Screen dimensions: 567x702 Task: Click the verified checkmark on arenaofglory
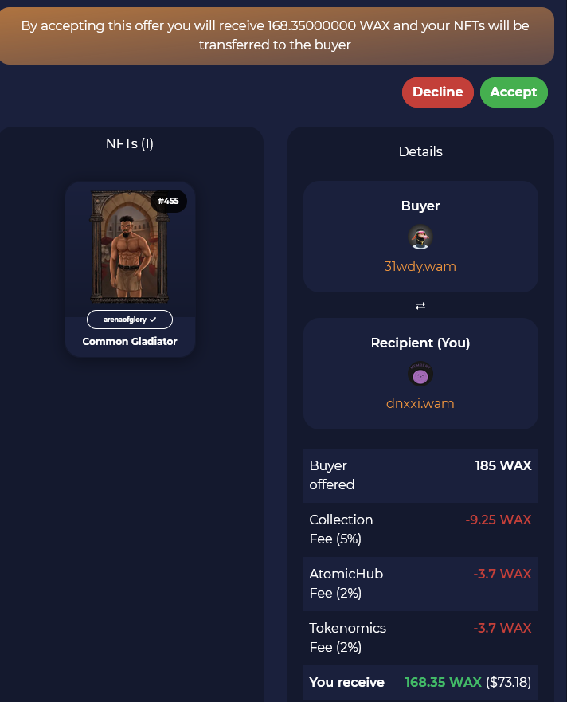coord(153,320)
